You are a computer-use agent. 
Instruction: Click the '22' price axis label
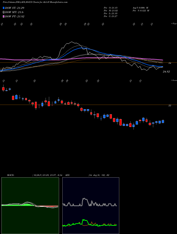click(170, 106)
